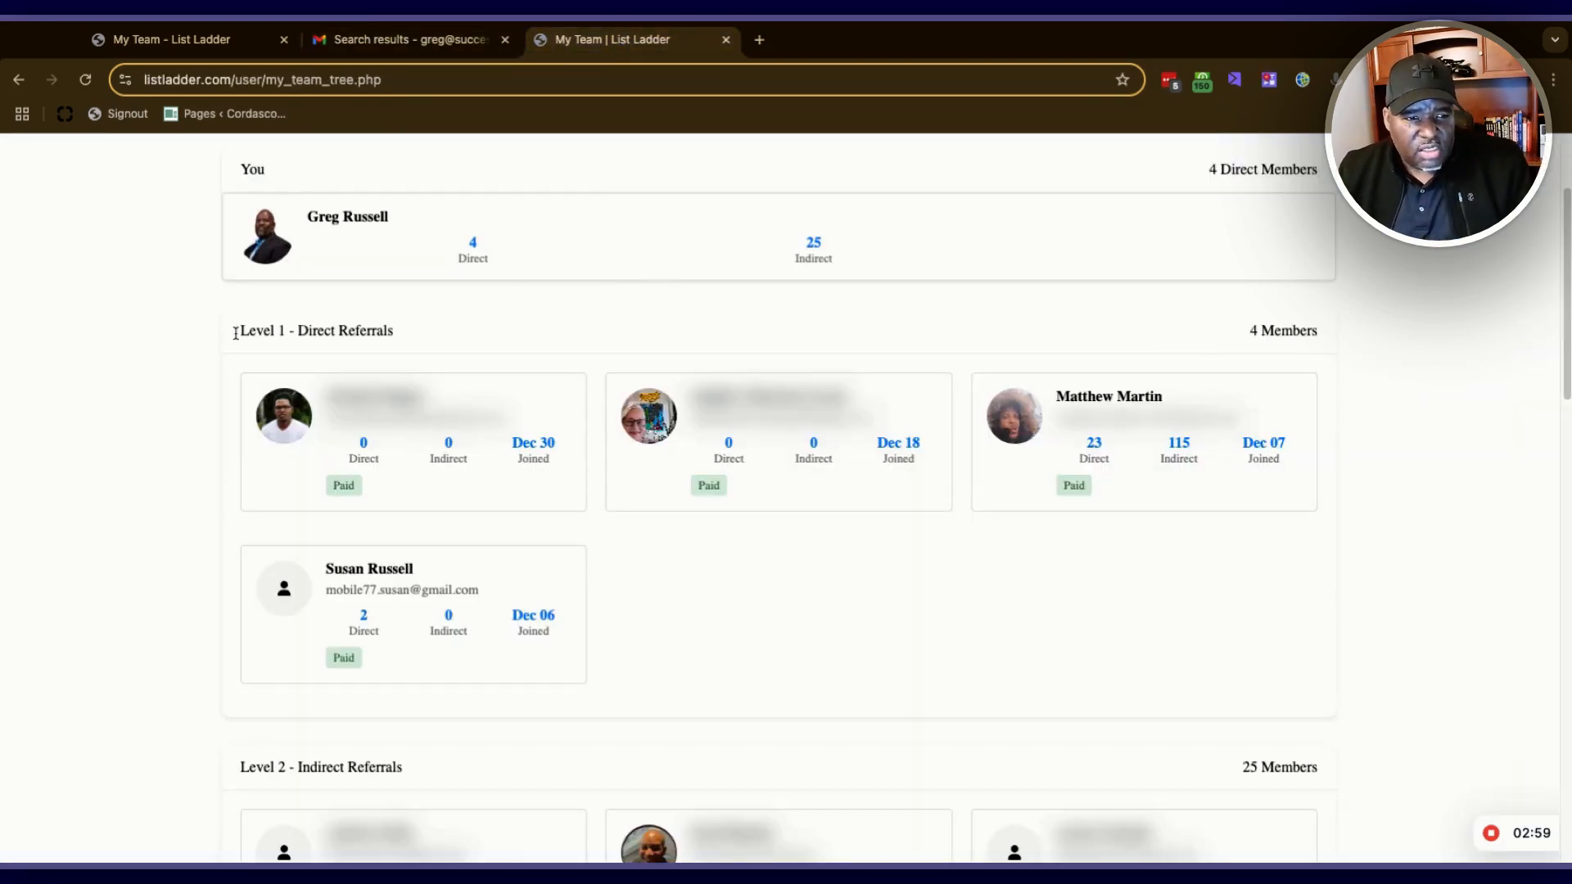The width and height of the screenshot is (1572, 884).
Task: Click Matthew Martin's 23 Direct count
Action: coord(1094,442)
